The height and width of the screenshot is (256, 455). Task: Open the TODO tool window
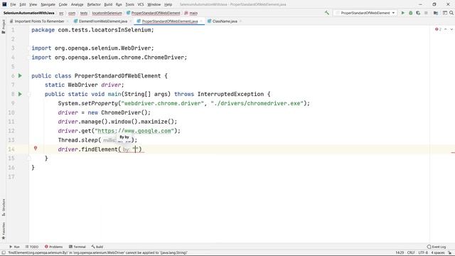[x=32, y=247]
